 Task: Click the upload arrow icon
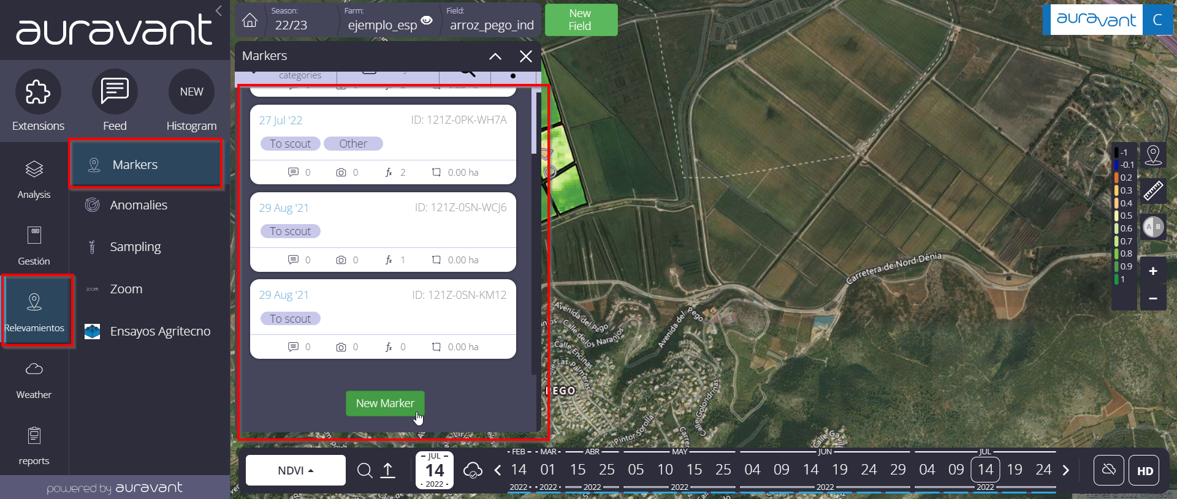point(388,470)
